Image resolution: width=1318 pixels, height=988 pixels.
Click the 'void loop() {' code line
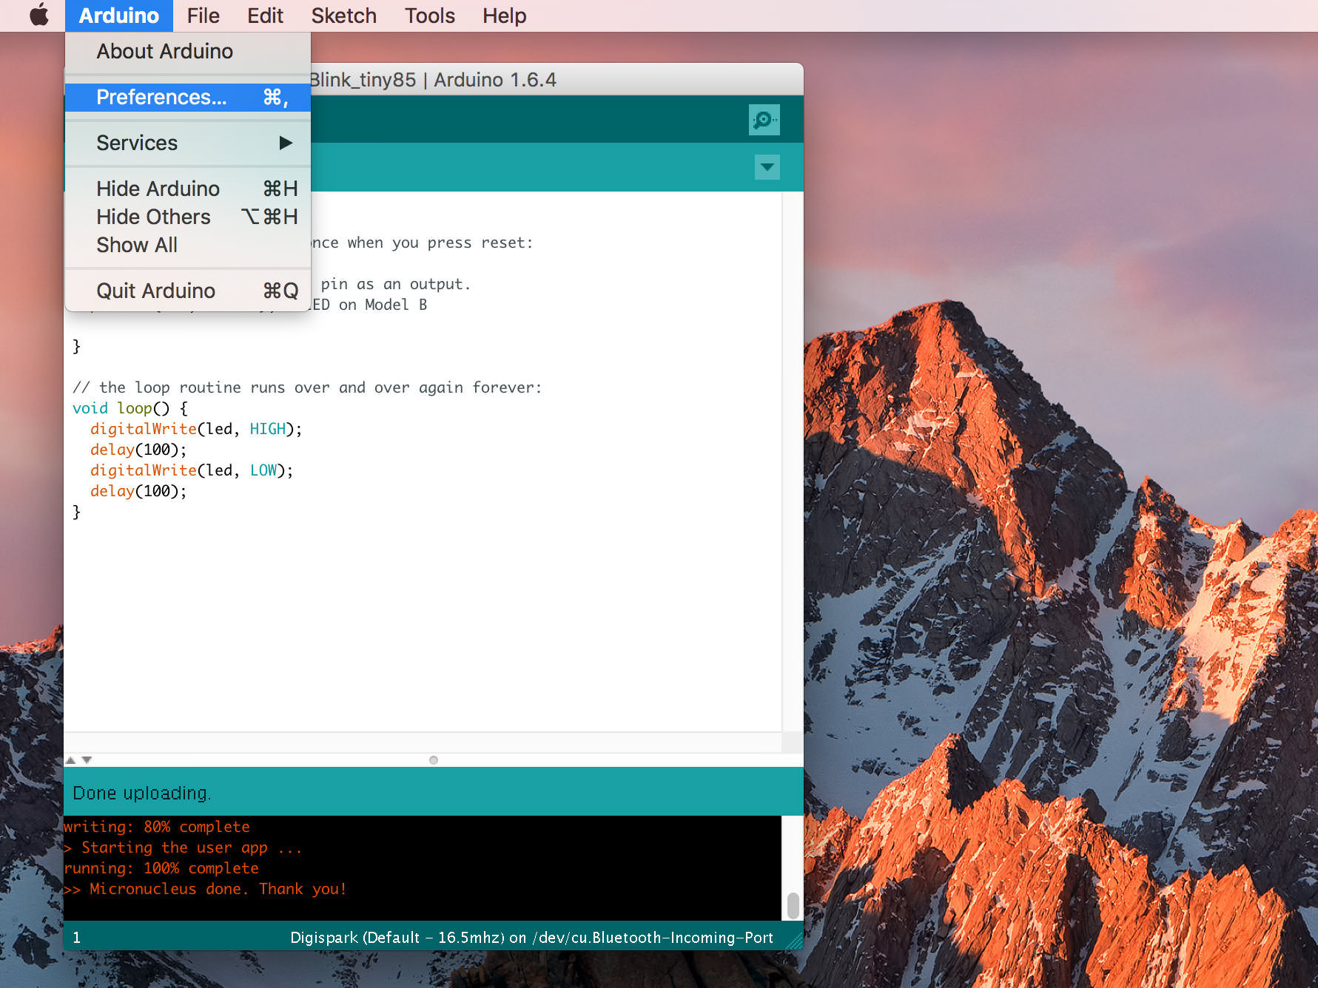pyautogui.click(x=130, y=408)
